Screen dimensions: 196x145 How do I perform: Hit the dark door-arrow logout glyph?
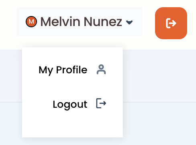point(101,103)
